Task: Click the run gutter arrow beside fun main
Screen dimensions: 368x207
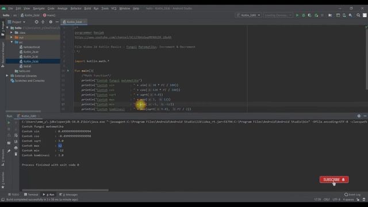Action: (x=68, y=71)
